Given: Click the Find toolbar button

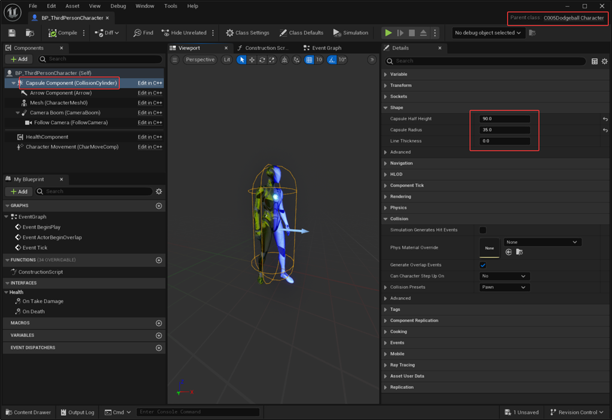Looking at the screenshot, I should pos(143,33).
